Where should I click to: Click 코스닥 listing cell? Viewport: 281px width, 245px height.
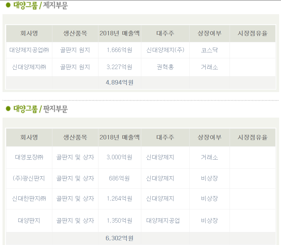click(209, 50)
